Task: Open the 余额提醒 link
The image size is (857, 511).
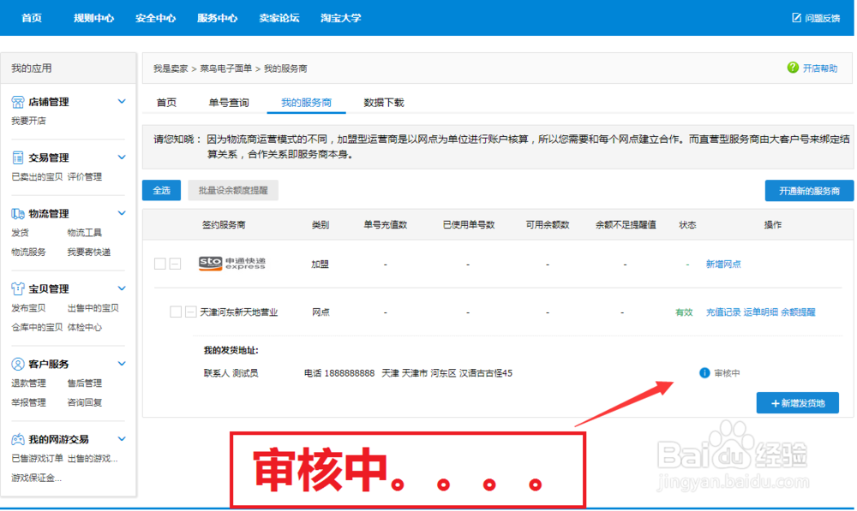Action: [798, 312]
